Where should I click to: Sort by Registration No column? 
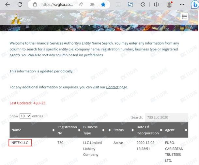click(x=67, y=130)
